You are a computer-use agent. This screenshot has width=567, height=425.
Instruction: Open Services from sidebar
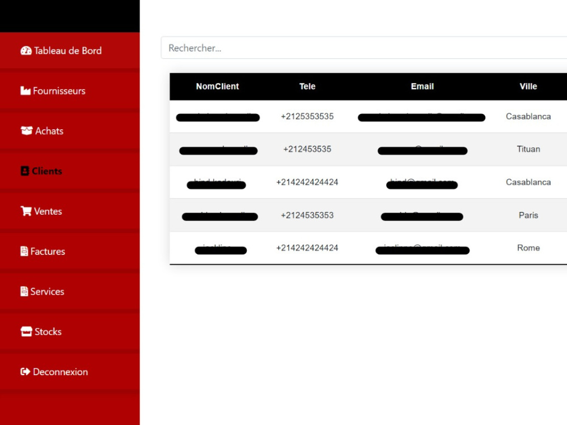click(x=70, y=291)
